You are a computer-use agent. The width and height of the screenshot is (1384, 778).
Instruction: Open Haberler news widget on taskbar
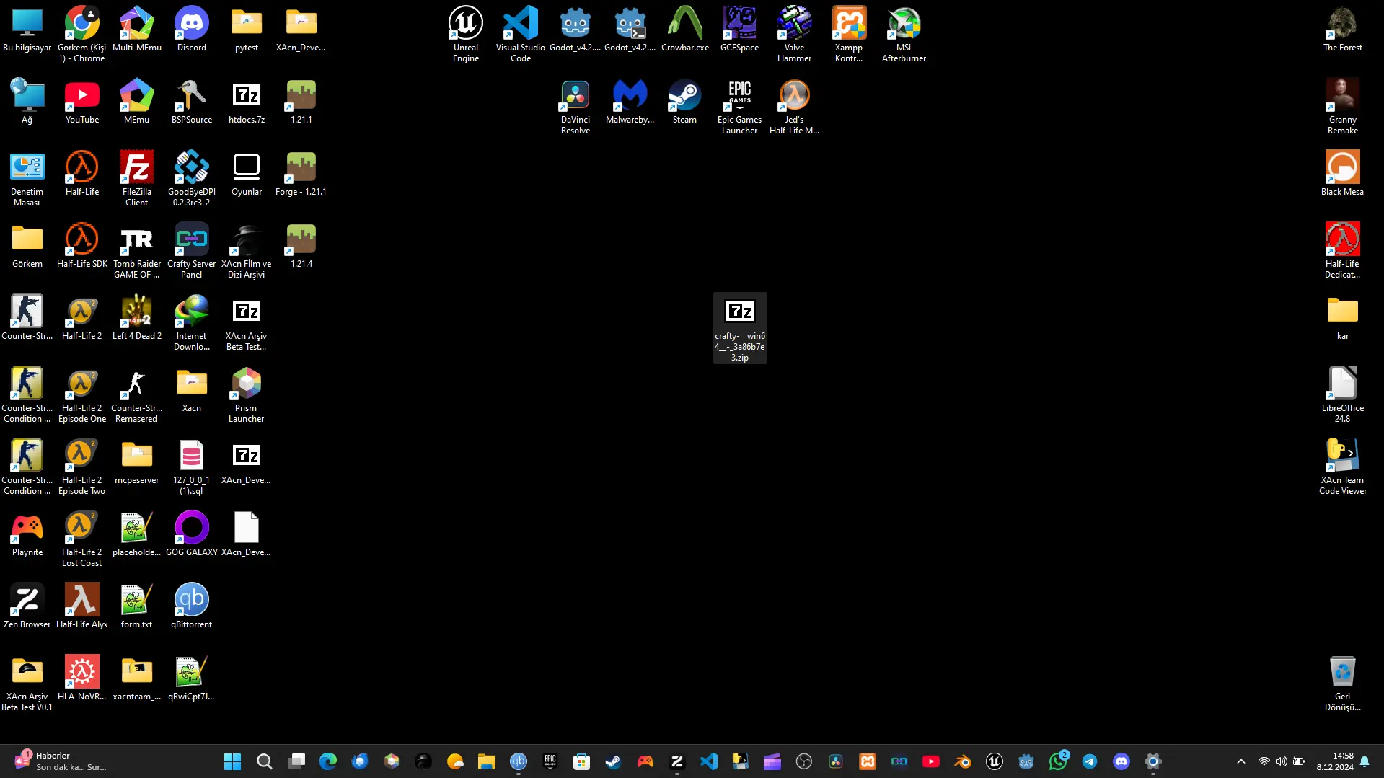[61, 761]
